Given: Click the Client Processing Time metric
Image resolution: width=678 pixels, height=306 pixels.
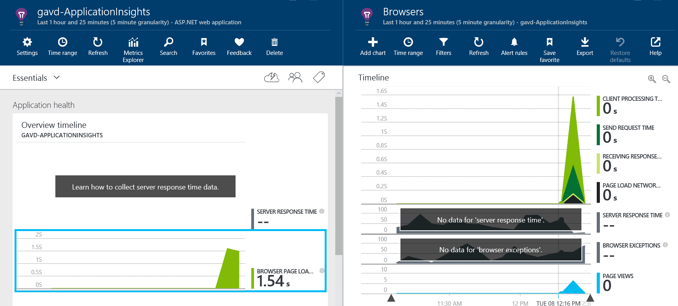Looking at the screenshot, I should pos(630,106).
